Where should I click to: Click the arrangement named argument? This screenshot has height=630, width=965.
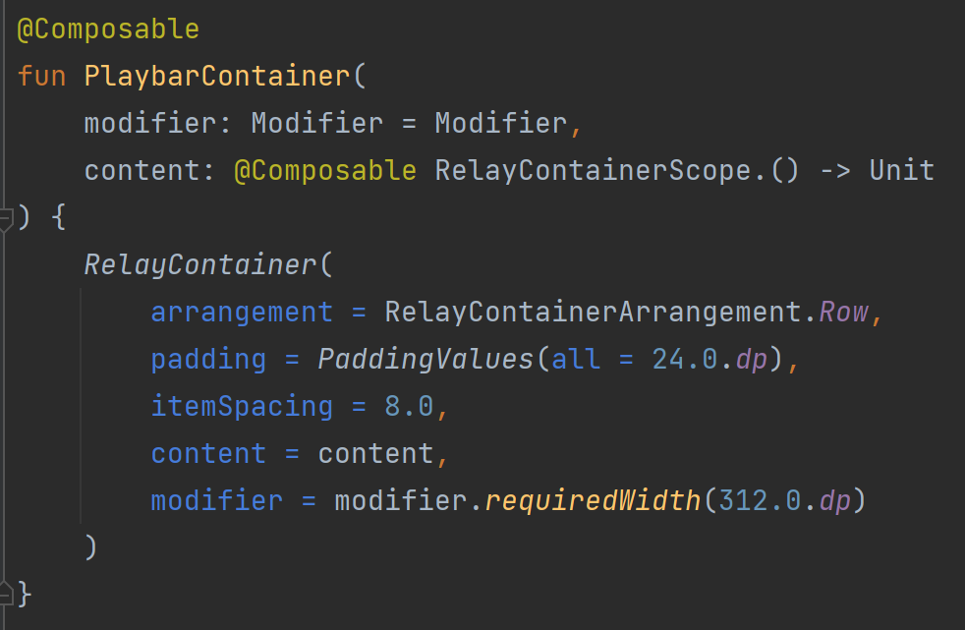tap(242, 313)
